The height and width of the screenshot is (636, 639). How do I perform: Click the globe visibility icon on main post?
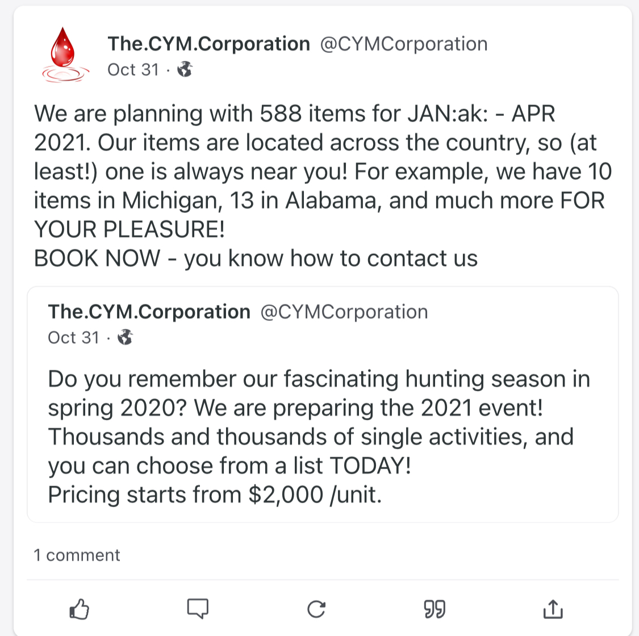(185, 70)
